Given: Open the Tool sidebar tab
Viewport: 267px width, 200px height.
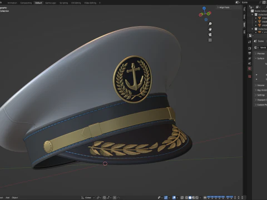Looking at the screenshot, I should tap(244, 9).
